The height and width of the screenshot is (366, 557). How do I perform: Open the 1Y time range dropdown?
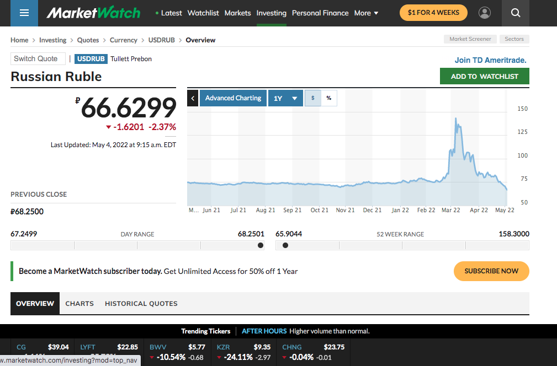pos(285,98)
